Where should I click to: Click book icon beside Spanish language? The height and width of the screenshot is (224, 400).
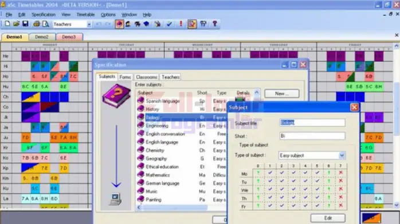click(x=140, y=101)
